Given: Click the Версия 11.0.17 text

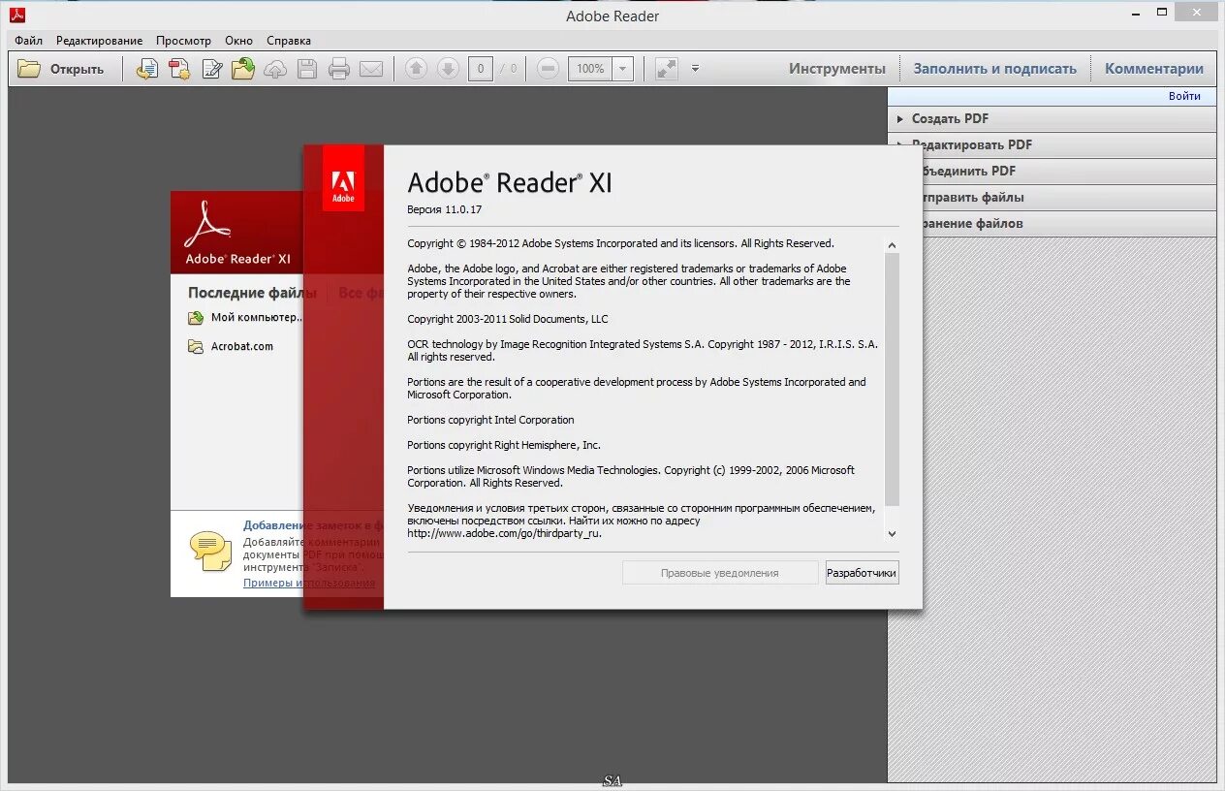Looking at the screenshot, I should [x=444, y=209].
